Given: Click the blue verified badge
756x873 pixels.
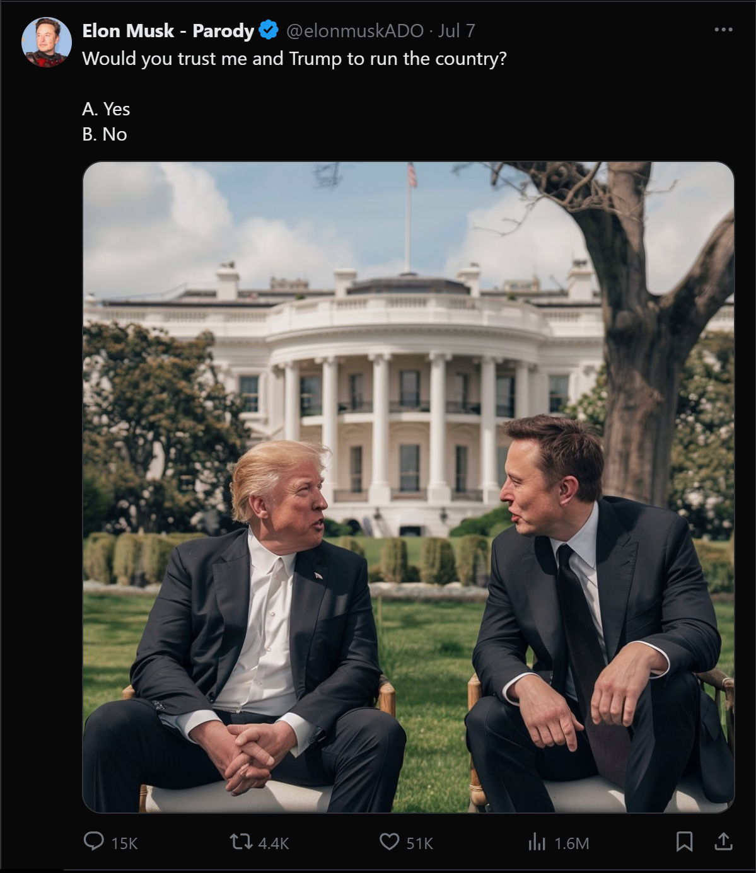Looking at the screenshot, I should (x=269, y=30).
